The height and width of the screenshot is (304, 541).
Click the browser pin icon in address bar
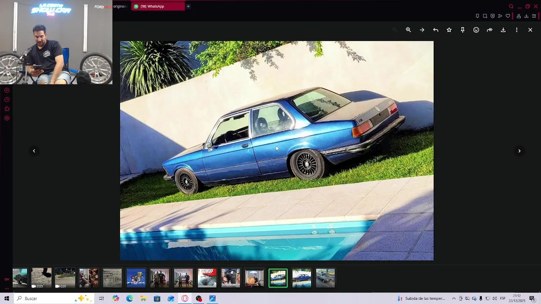[x=478, y=16]
